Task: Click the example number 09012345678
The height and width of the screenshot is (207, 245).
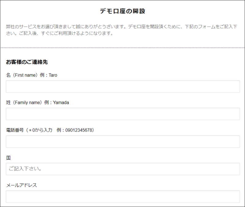Action: coord(79,130)
